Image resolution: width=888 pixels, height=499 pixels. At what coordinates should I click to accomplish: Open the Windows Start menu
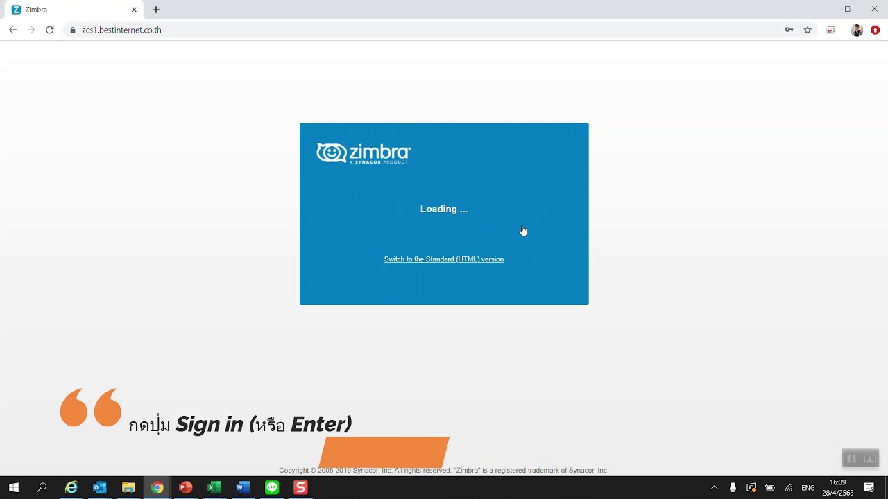tap(14, 487)
